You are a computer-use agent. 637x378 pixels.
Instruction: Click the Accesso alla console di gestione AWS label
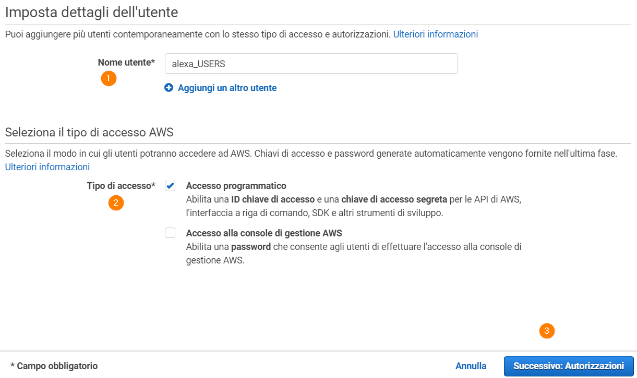pyautogui.click(x=264, y=233)
